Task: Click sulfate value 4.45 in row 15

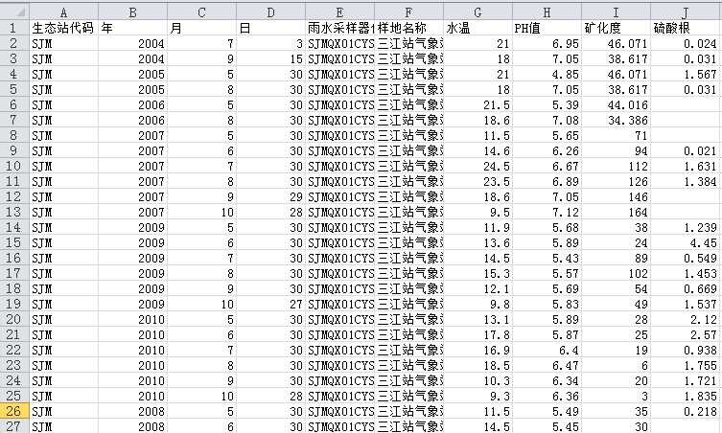Action: pyautogui.click(x=687, y=243)
